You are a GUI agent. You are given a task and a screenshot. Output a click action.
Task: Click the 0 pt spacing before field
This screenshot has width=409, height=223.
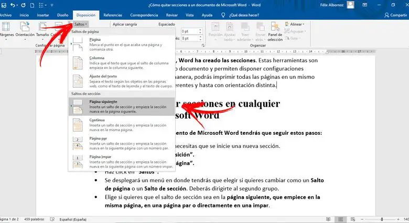[x=190, y=31]
